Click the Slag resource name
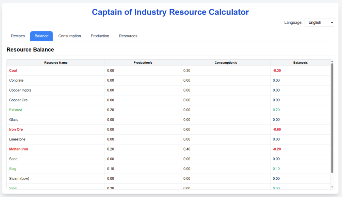 tap(13, 169)
